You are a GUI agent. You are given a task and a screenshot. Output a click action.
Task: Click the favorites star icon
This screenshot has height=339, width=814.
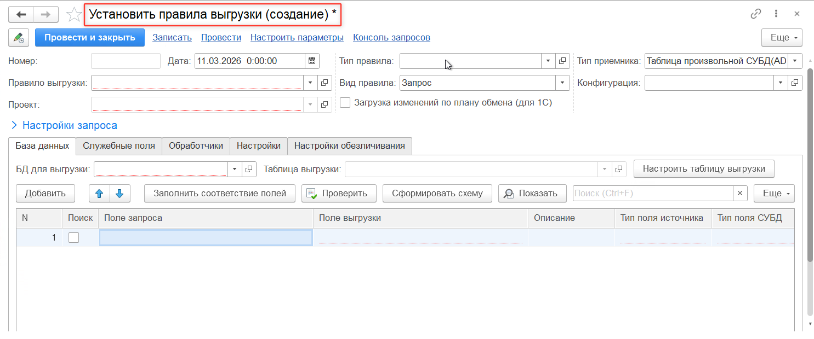click(x=73, y=14)
